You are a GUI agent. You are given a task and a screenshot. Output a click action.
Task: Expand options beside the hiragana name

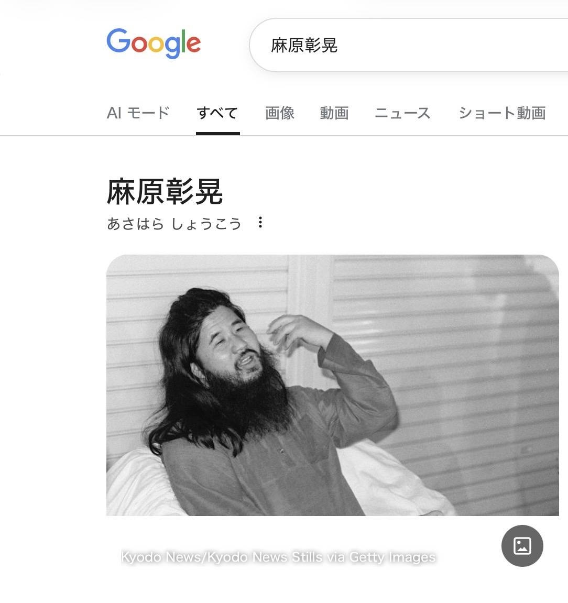[260, 222]
